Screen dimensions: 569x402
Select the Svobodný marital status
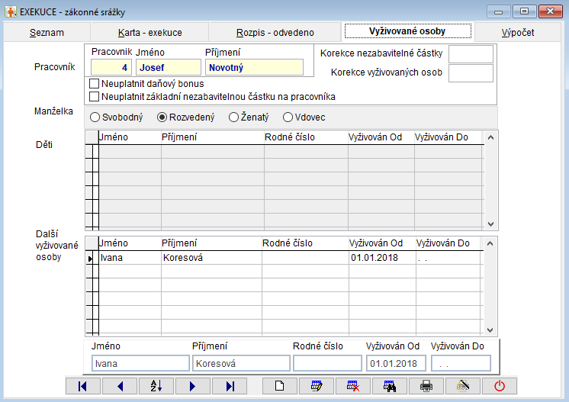[x=95, y=117]
